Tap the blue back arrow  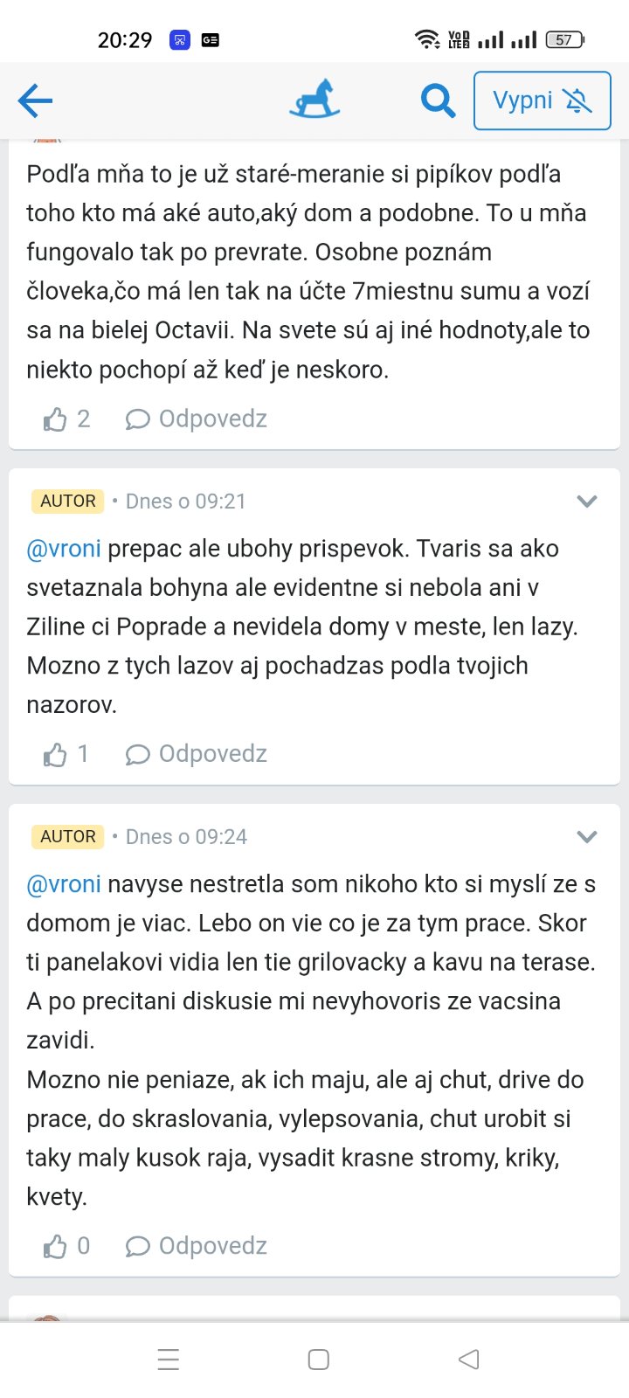[36, 100]
